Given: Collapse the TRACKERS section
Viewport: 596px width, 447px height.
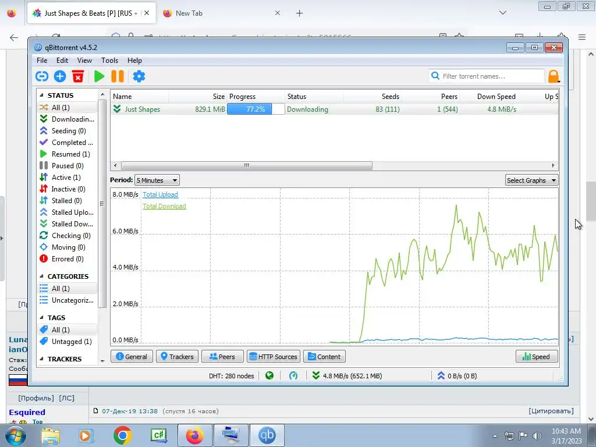Looking at the screenshot, I should pyautogui.click(x=41, y=359).
